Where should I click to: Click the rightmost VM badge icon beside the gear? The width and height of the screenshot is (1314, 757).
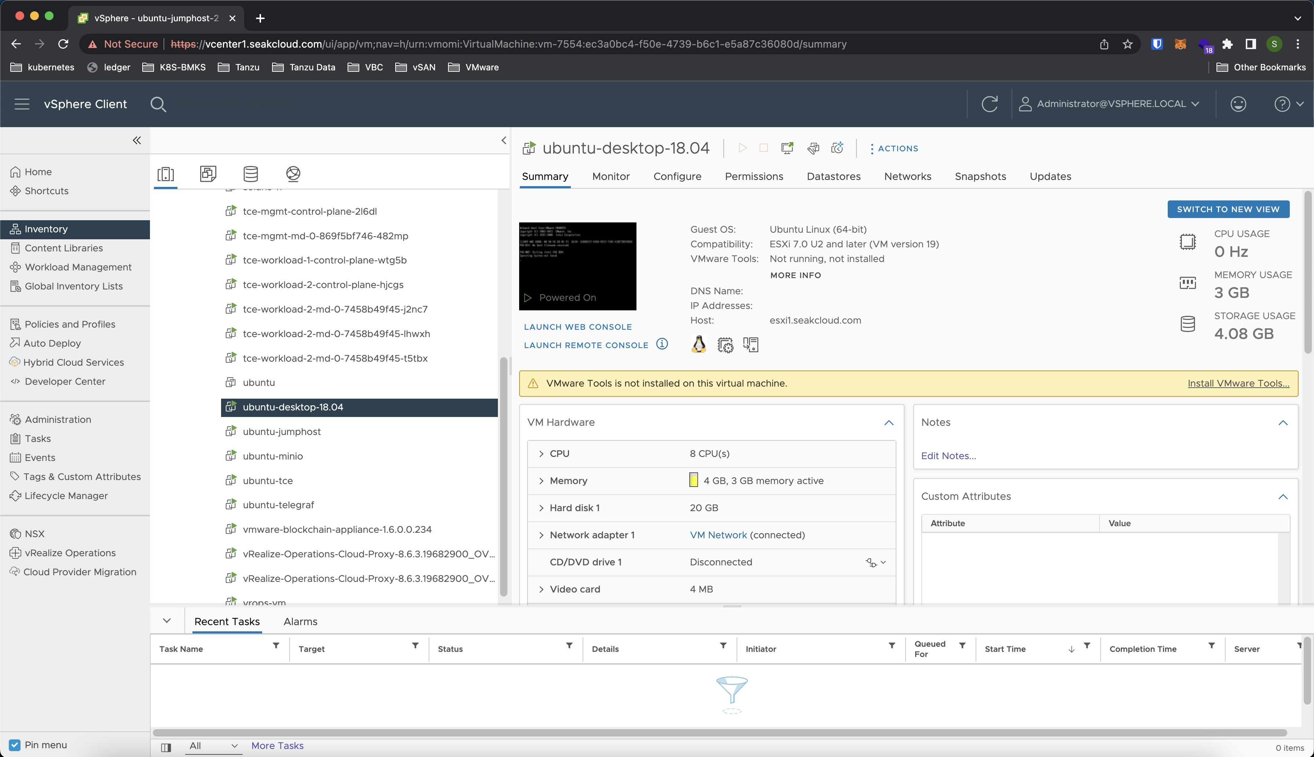(750, 345)
